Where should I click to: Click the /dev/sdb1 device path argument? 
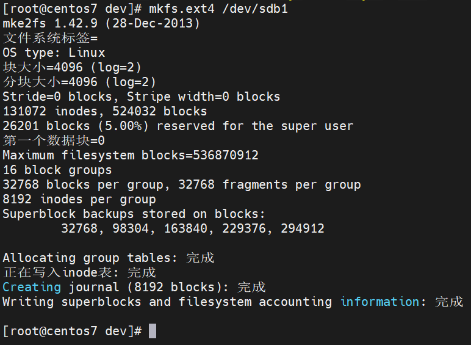pyautogui.click(x=255, y=9)
